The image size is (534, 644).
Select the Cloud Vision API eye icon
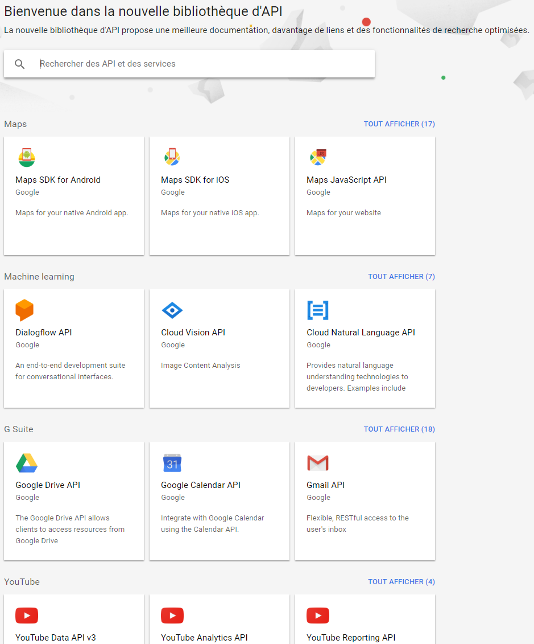pyautogui.click(x=172, y=310)
